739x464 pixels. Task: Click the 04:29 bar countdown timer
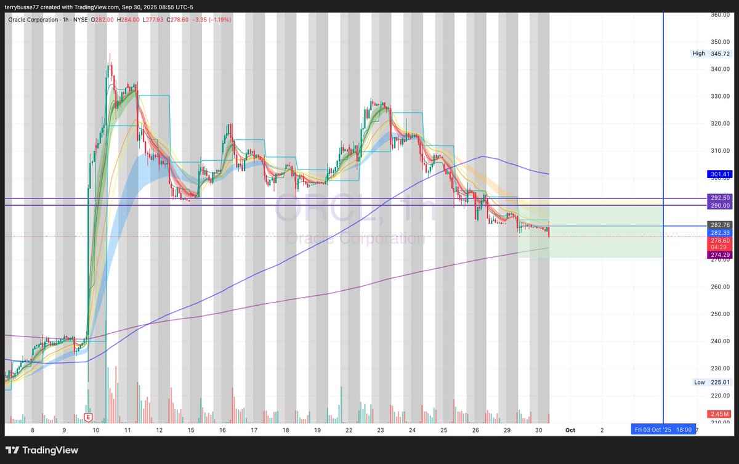(x=719, y=247)
